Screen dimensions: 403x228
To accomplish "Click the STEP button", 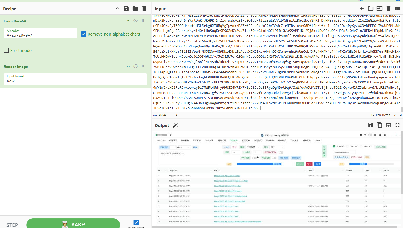I will tap(12, 225).
